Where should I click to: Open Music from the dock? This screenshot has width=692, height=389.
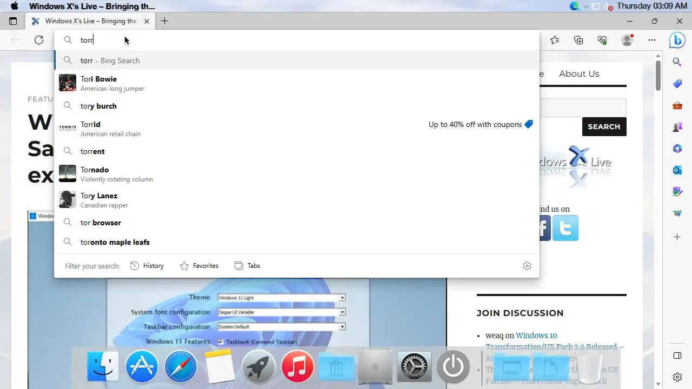click(297, 366)
